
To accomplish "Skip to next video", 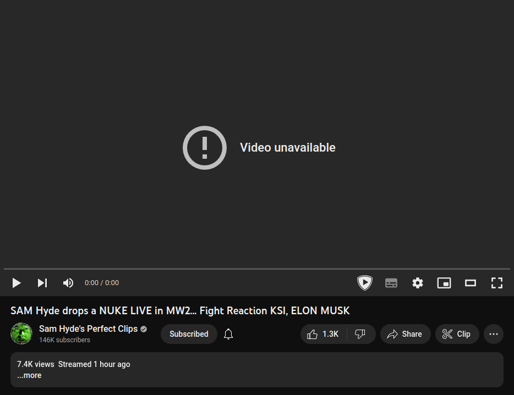I will pyautogui.click(x=42, y=283).
